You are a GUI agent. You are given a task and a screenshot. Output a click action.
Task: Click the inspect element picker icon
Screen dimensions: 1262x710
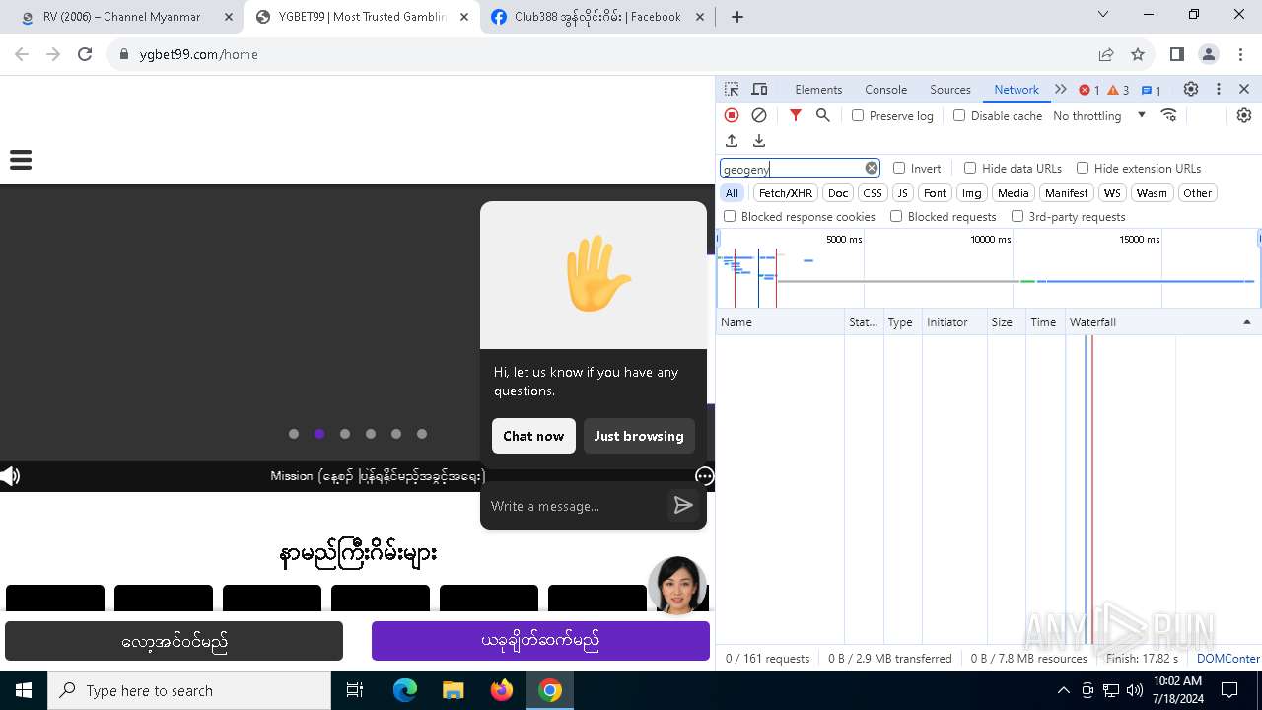tap(732, 89)
